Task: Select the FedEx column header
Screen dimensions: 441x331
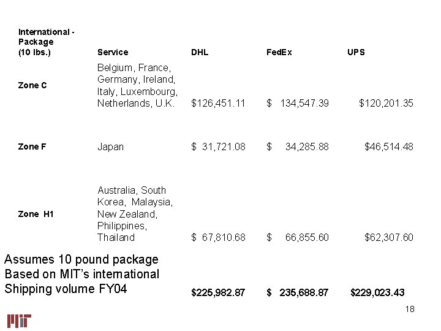Action: tap(279, 52)
